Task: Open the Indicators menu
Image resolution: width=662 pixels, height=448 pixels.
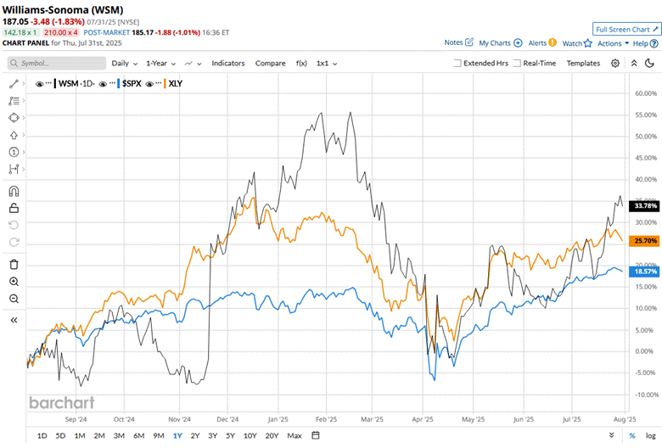Action: coord(228,64)
